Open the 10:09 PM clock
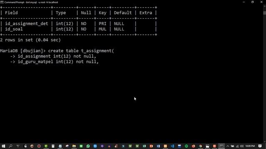Screen dimensions: 266x149 click(250, 146)
